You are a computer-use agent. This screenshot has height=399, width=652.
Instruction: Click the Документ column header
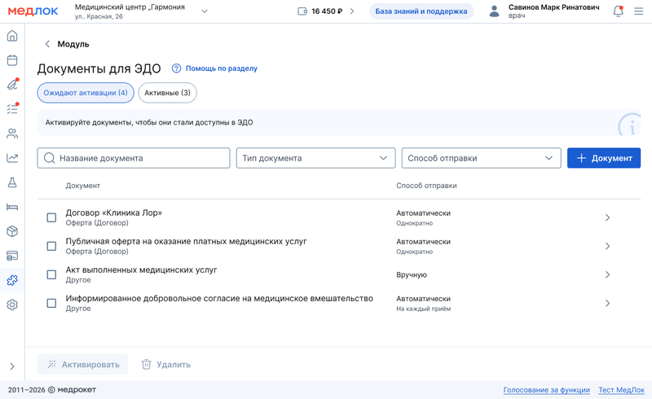point(83,186)
